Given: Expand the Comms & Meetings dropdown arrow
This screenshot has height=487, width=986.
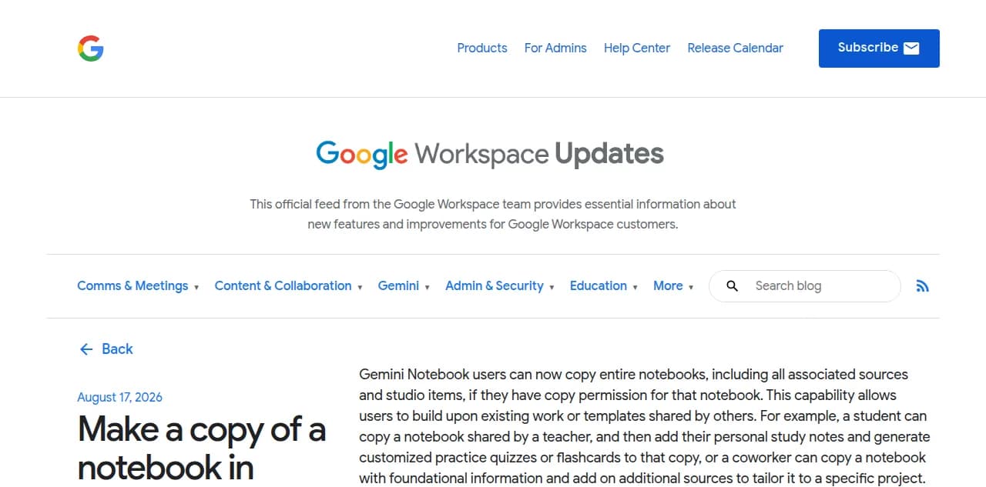Looking at the screenshot, I should click(196, 288).
